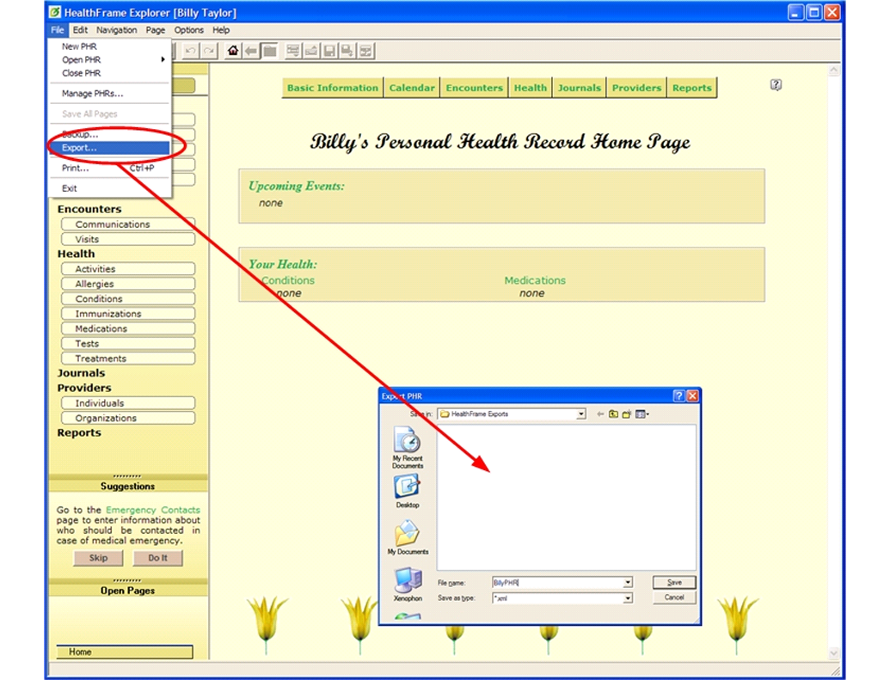
Task: Select Desktop location in Export PHR dialog
Action: point(408,492)
